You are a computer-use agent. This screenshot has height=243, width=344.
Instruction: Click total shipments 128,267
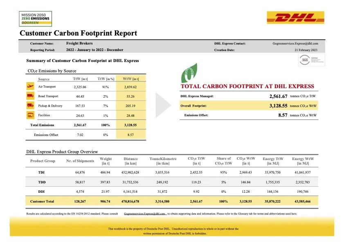pos(80,201)
